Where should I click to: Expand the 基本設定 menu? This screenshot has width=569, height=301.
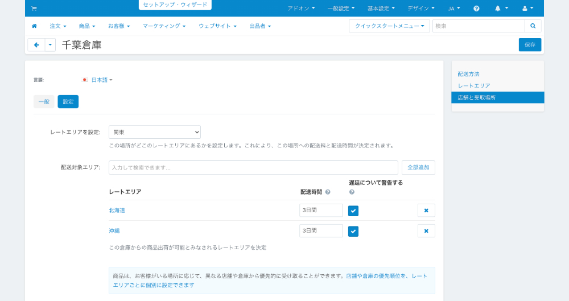381,9
